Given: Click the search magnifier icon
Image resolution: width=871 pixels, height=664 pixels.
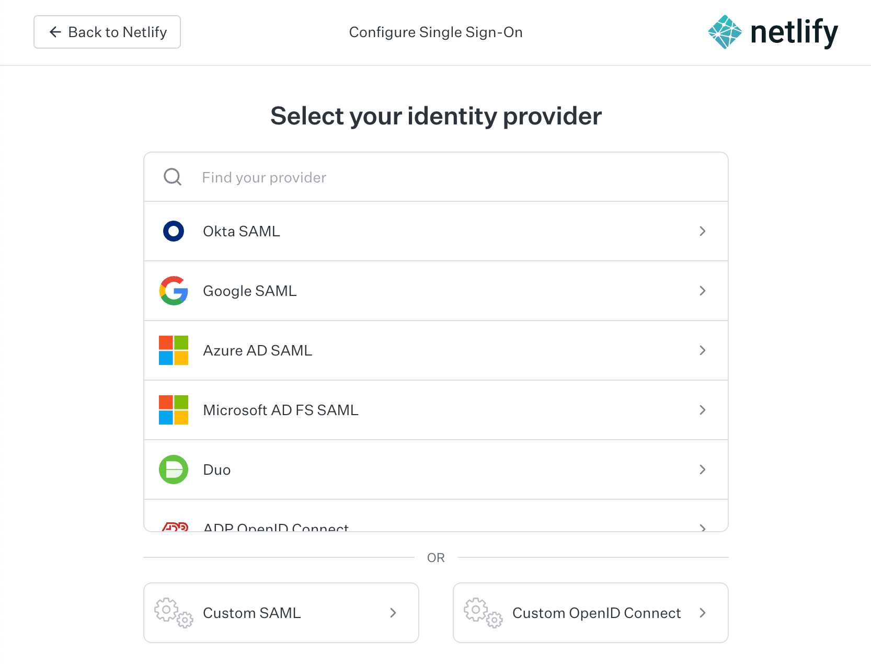Looking at the screenshot, I should [x=173, y=177].
